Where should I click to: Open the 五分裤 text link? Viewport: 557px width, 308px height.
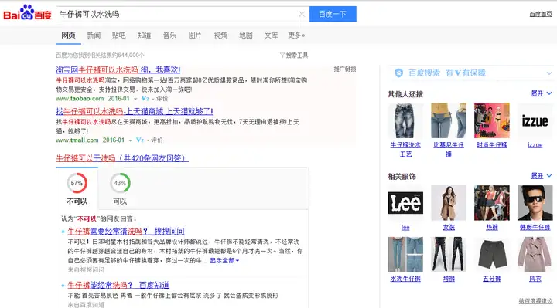tap(492, 279)
